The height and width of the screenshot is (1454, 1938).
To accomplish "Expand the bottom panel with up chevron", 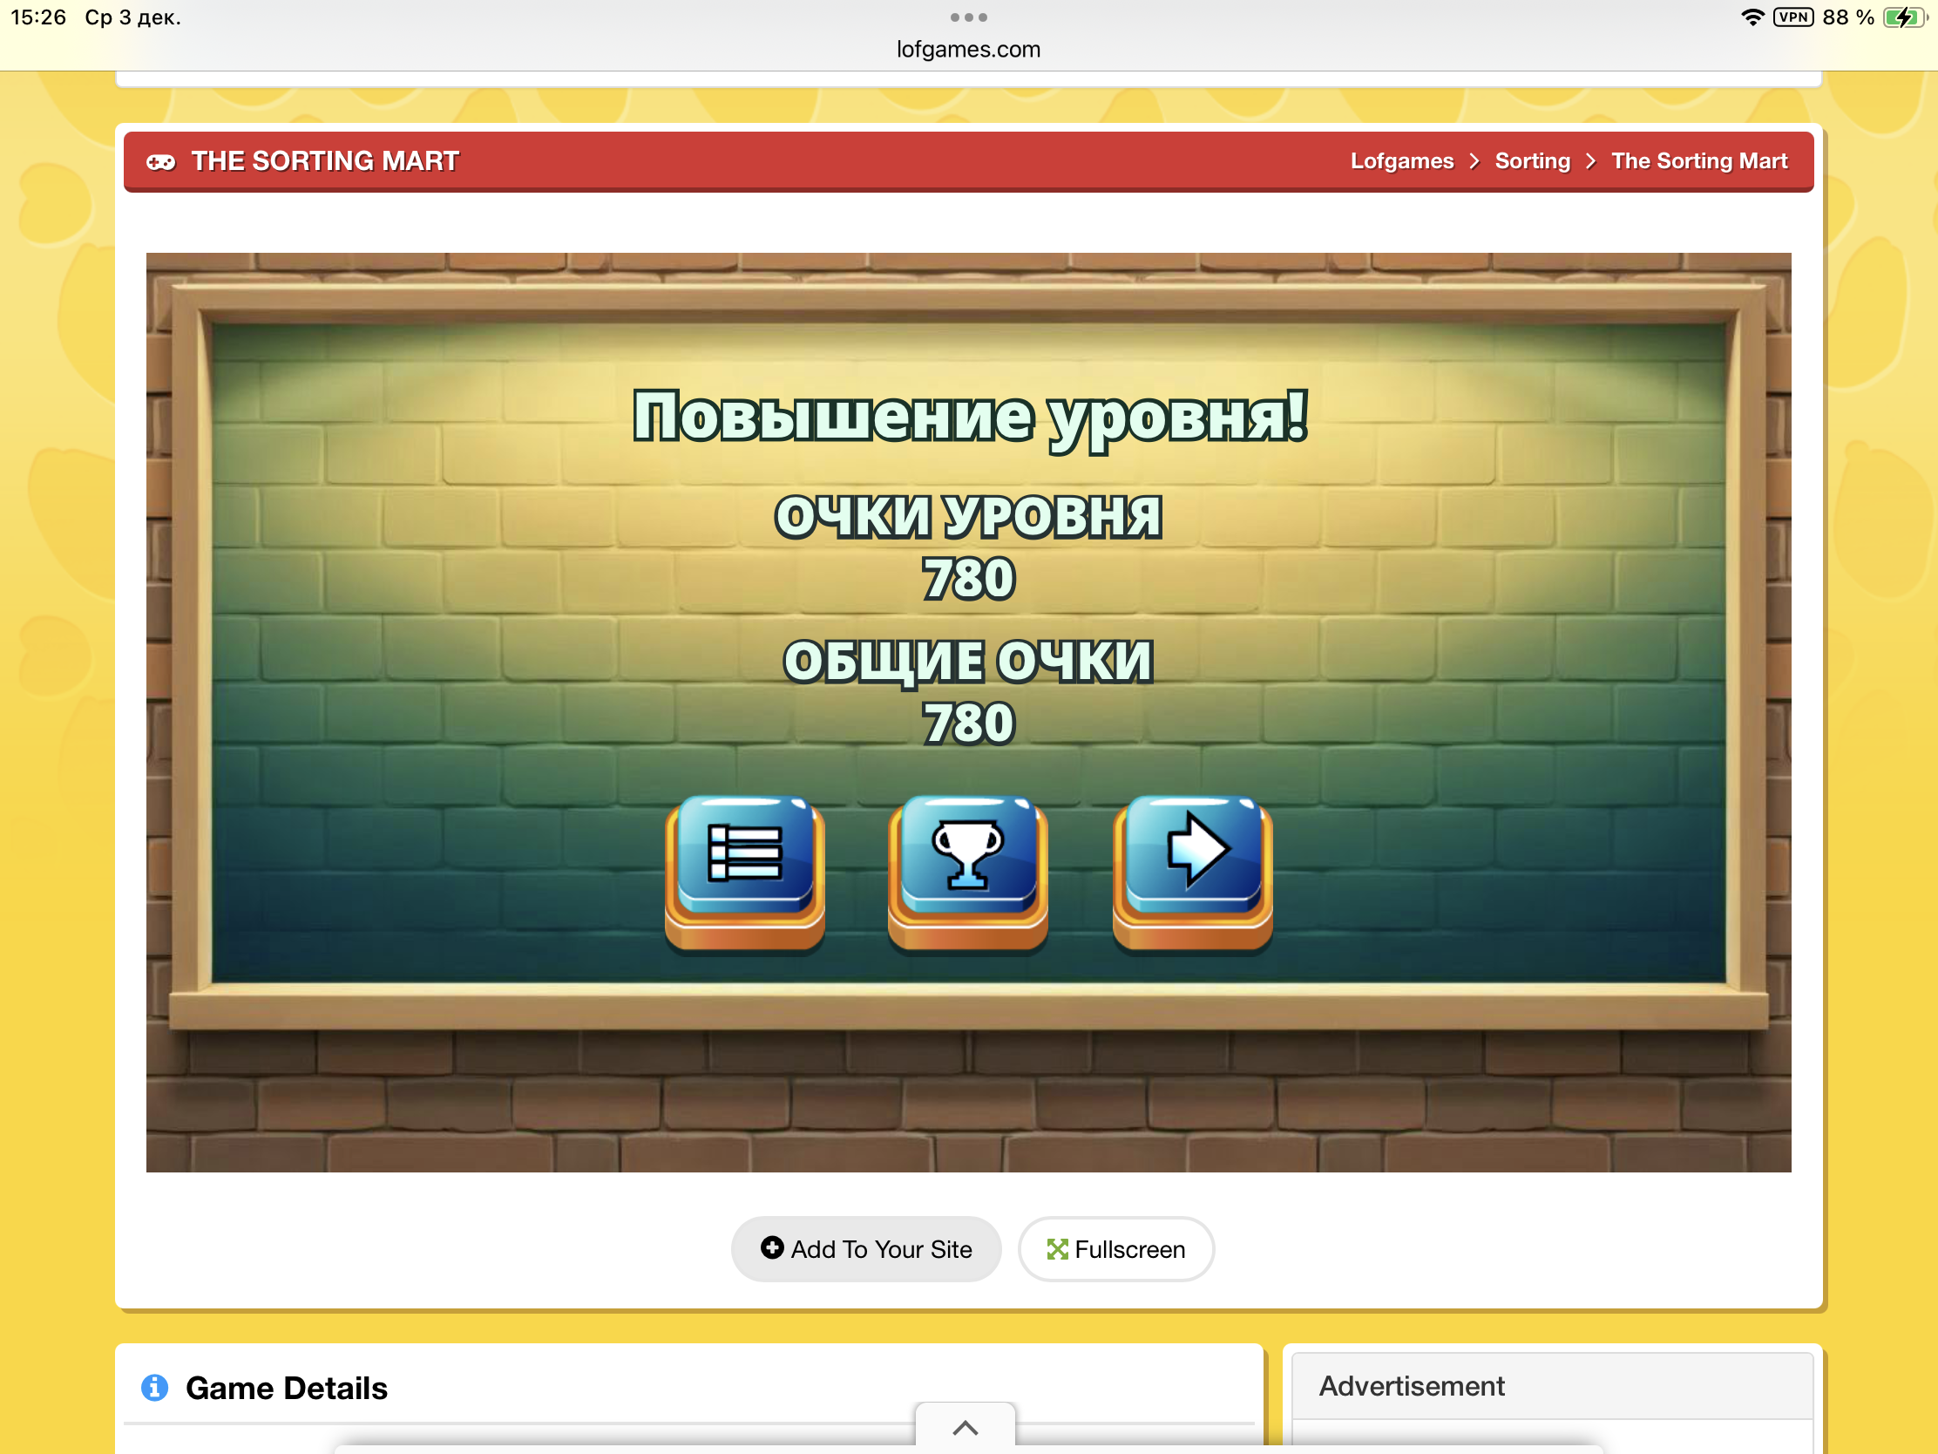I will click(x=965, y=1427).
